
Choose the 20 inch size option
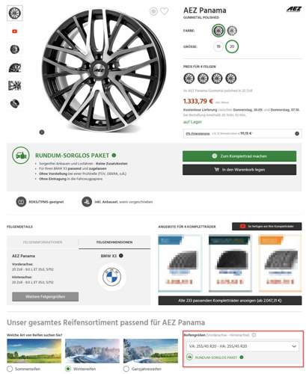tap(232, 46)
